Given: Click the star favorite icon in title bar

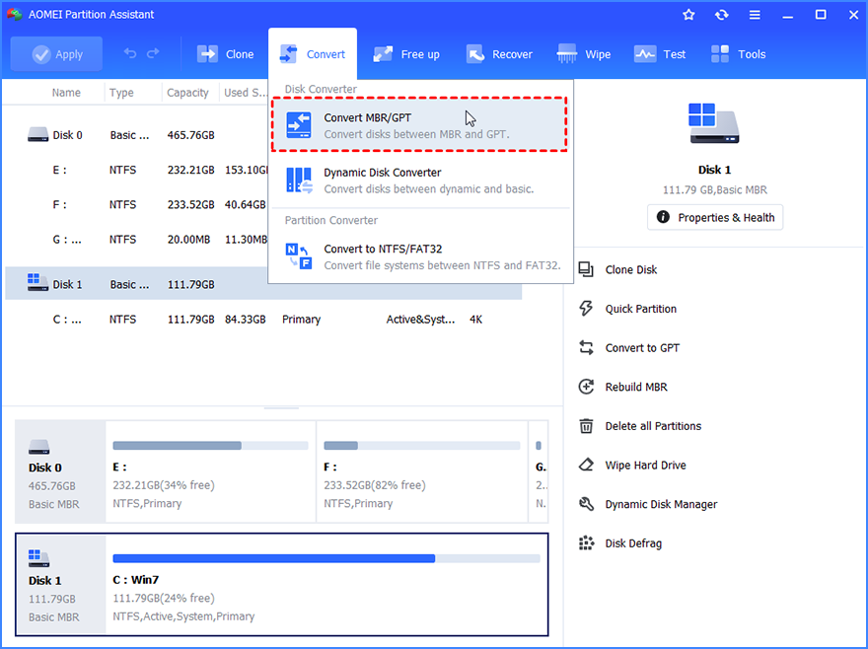Looking at the screenshot, I should pyautogui.click(x=688, y=15).
